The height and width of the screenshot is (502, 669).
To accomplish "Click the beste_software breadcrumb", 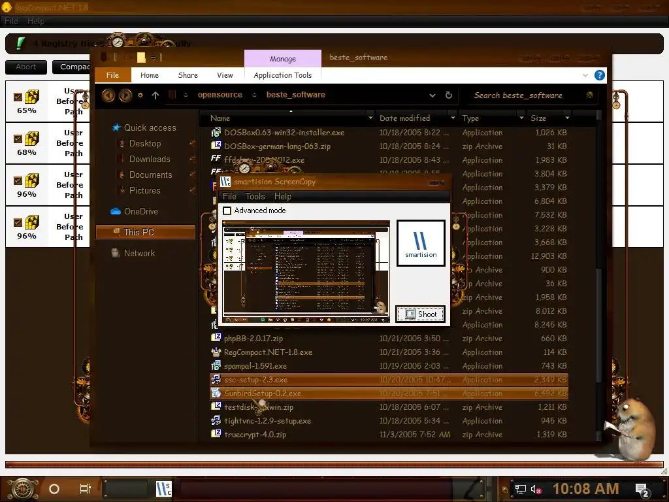I will [296, 95].
